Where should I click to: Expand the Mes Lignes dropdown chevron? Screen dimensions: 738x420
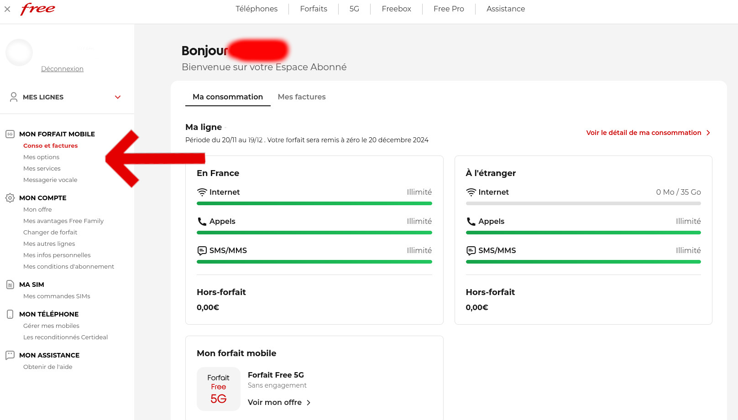[118, 97]
